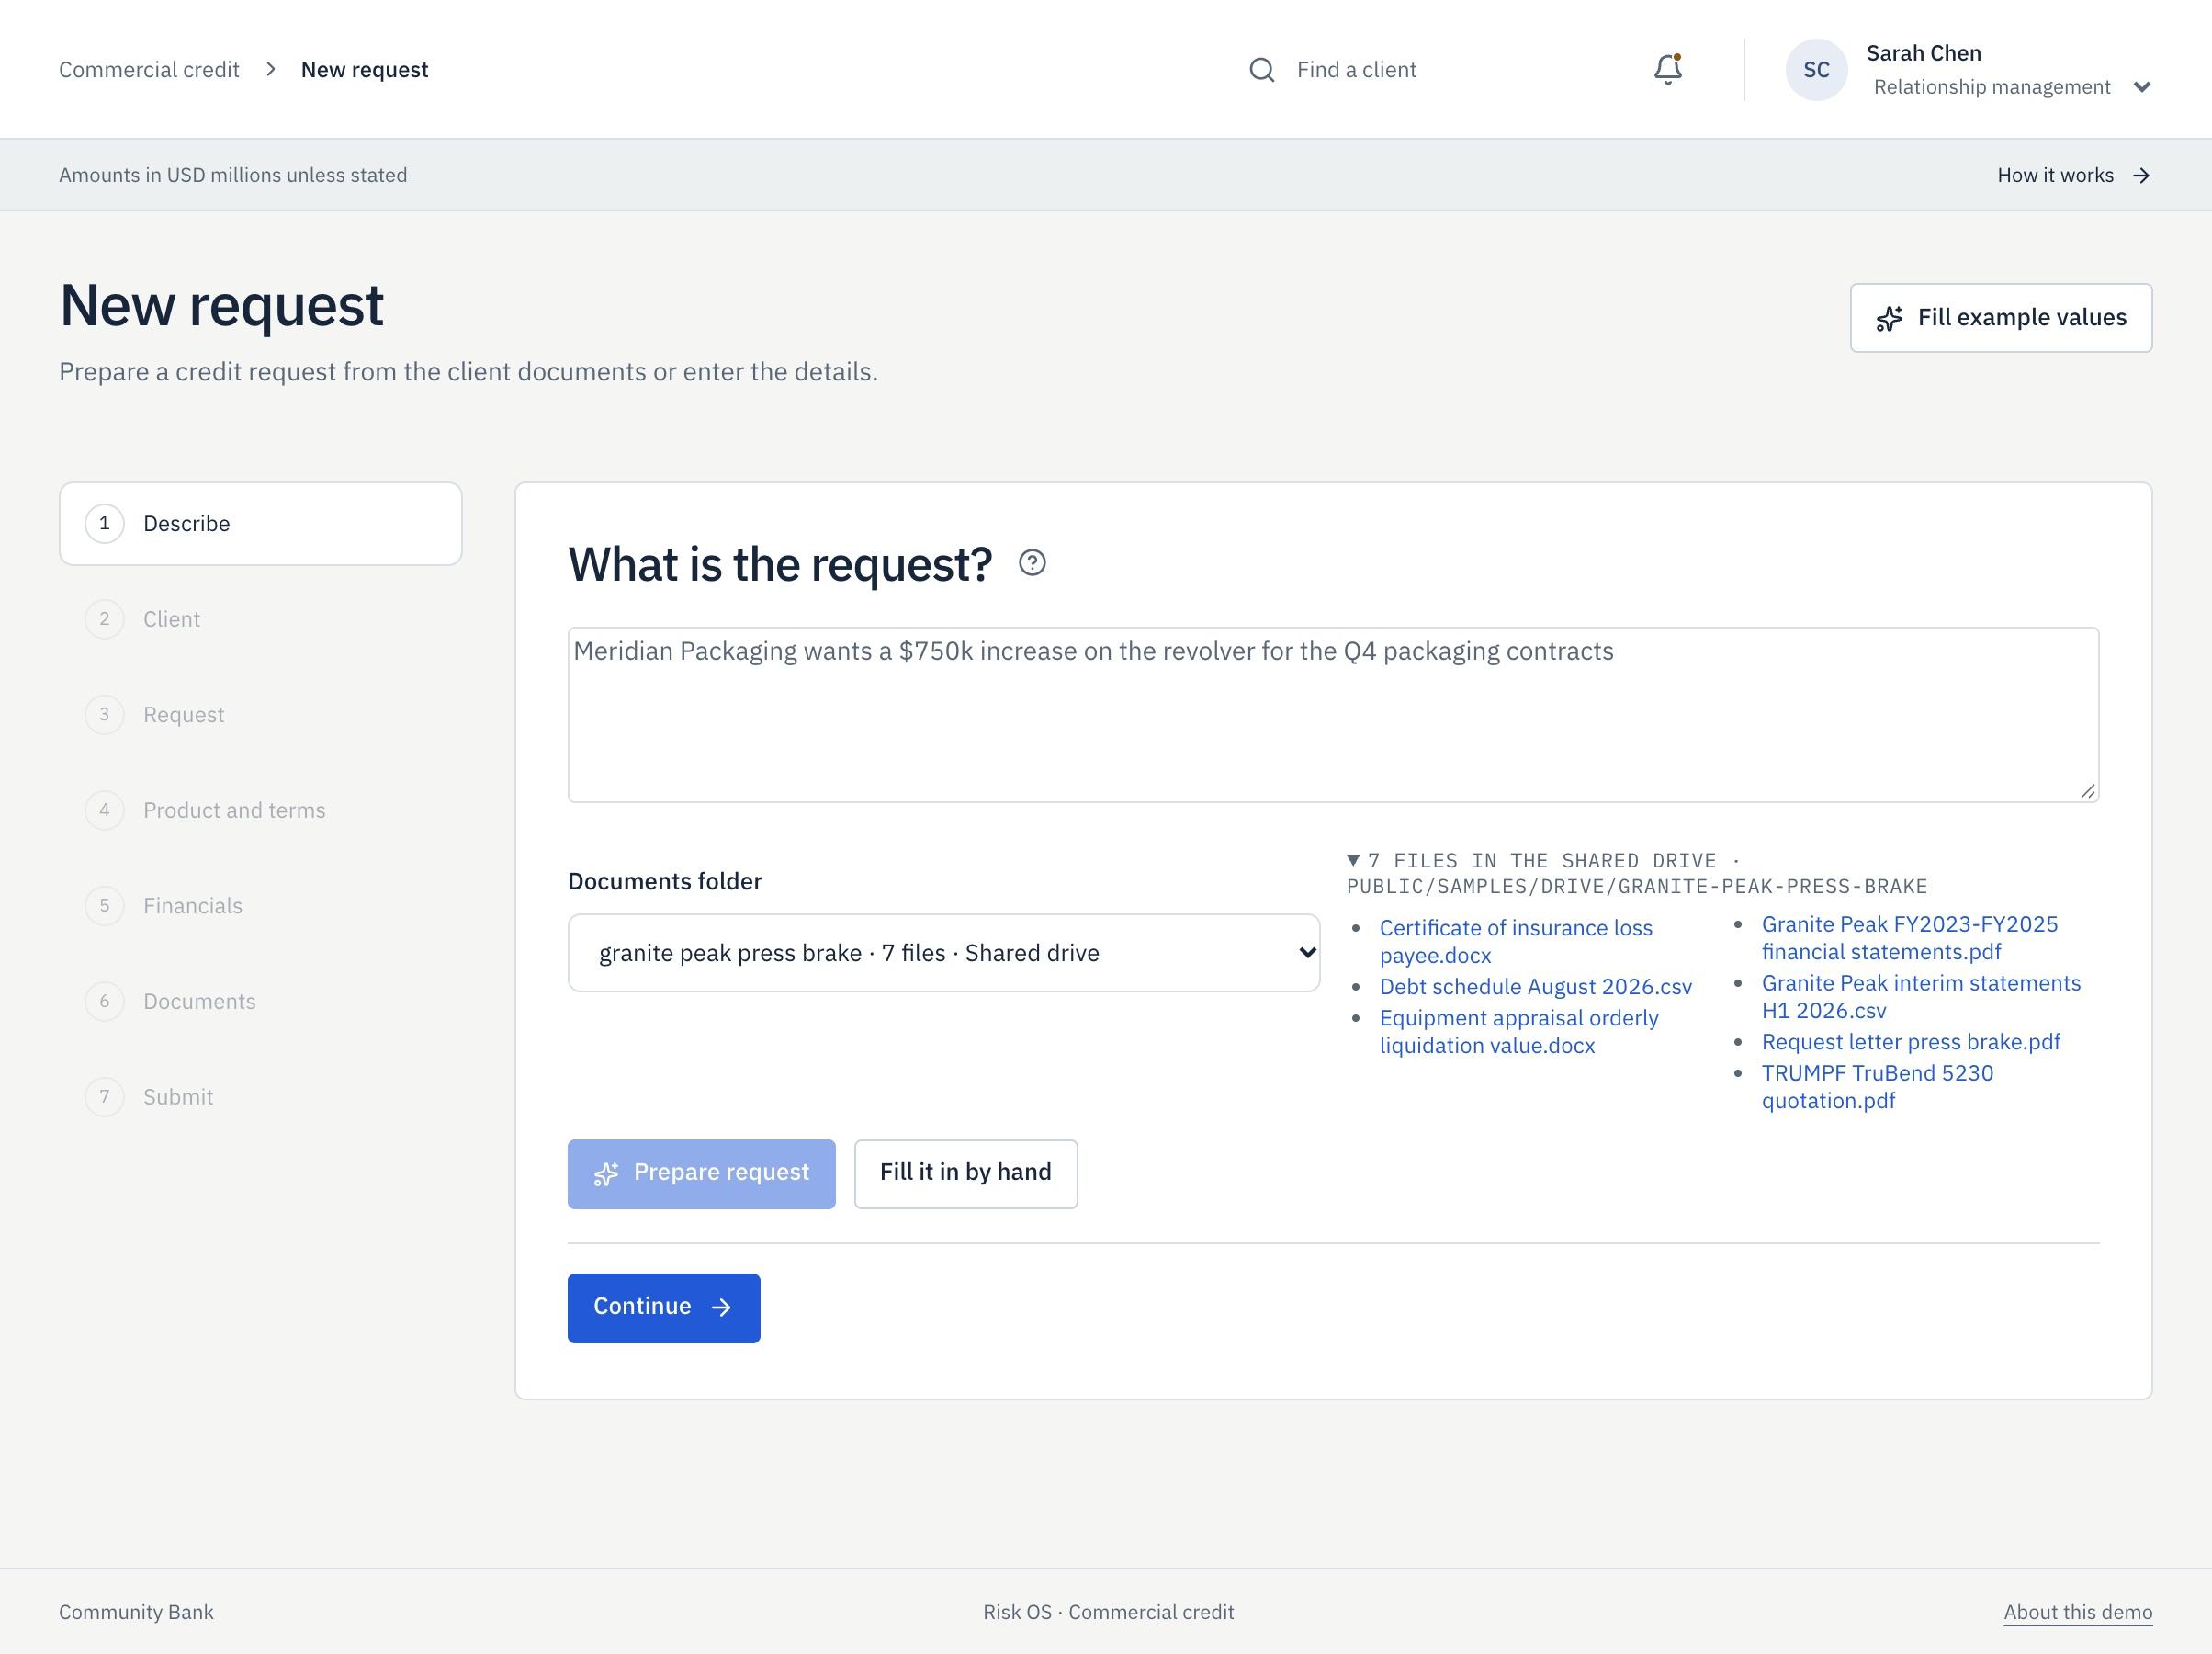Click Fill example values button
The width and height of the screenshot is (2212, 1654).
pyautogui.click(x=2000, y=318)
